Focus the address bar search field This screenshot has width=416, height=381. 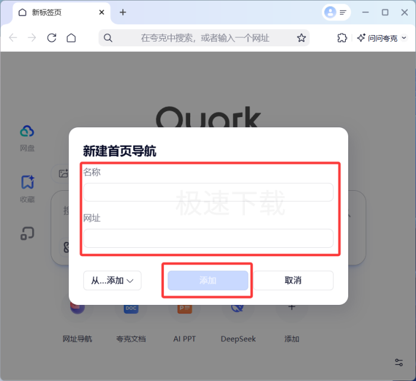(205, 38)
